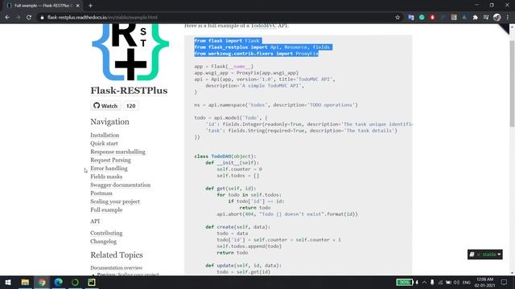
Task: Close the Full example tab
Action: (78, 6)
